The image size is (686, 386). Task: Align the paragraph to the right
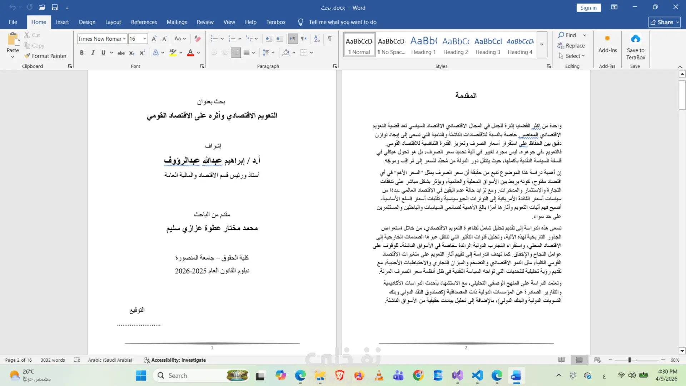235,53
